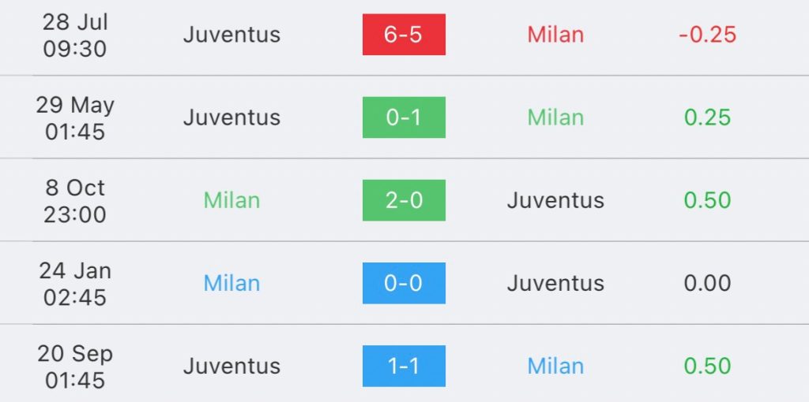Viewport: 809px width, 402px height.
Task: Click the 8 Oct 23:00 date
Action: click(x=75, y=201)
